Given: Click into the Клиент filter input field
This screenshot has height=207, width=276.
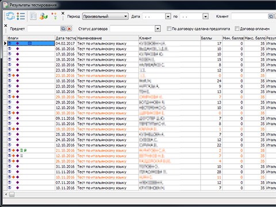Looking at the screenshot, I should pos(250,16).
